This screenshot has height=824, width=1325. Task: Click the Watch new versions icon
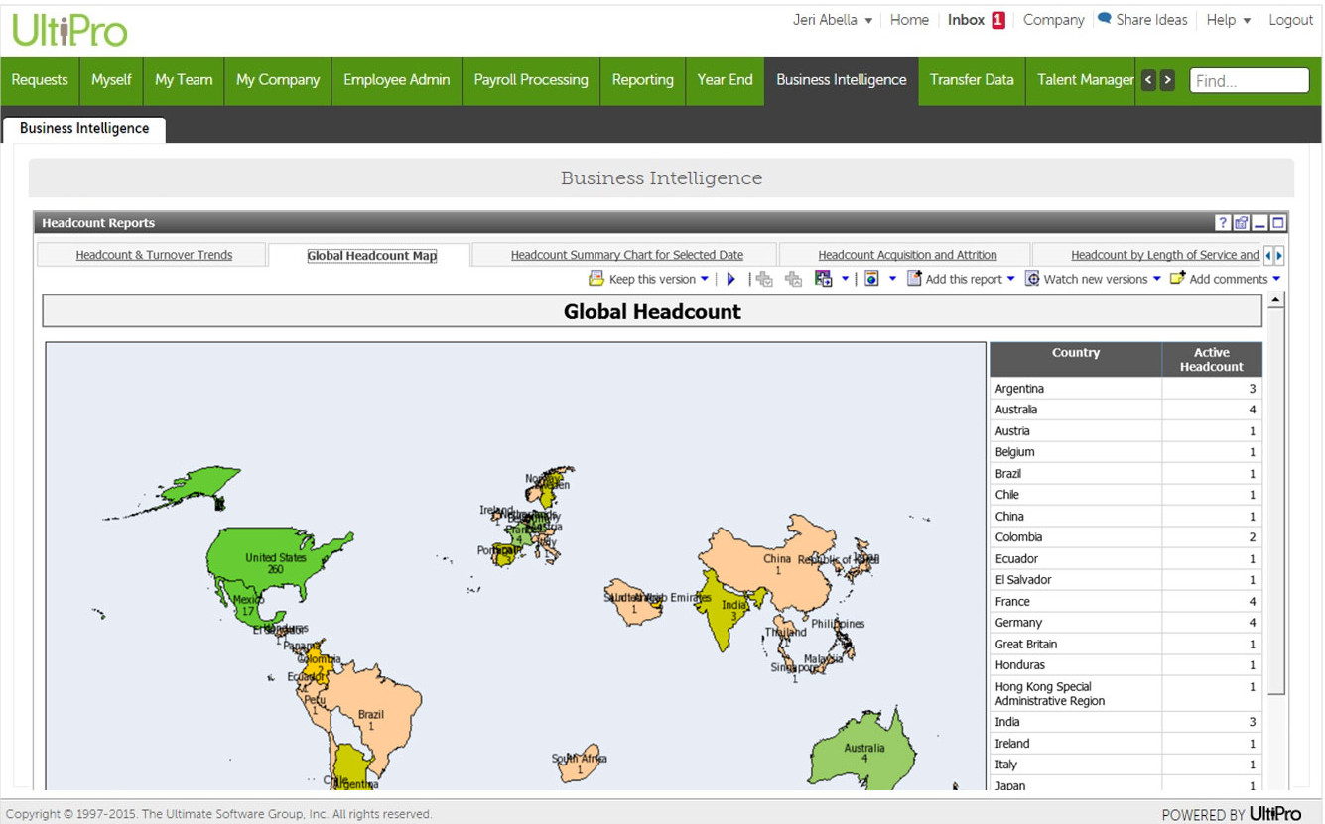tap(1032, 280)
